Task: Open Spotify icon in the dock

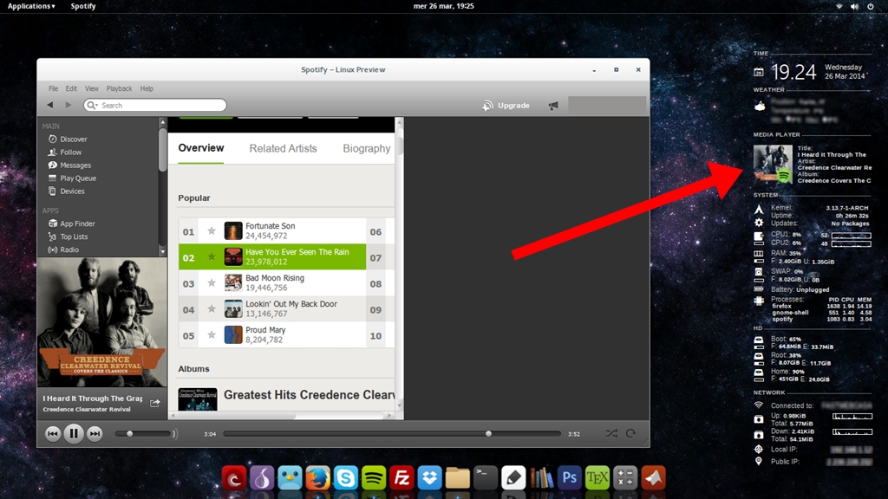Action: [373, 478]
